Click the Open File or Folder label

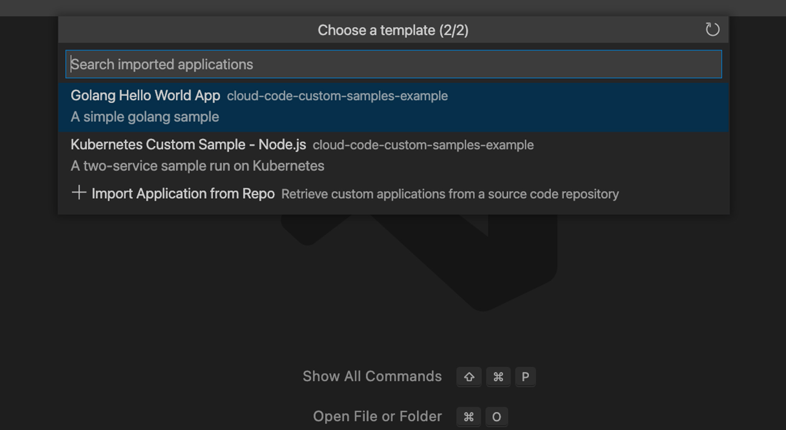(x=377, y=416)
